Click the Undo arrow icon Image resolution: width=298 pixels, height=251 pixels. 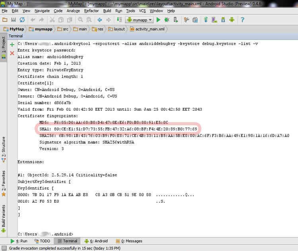33,20
